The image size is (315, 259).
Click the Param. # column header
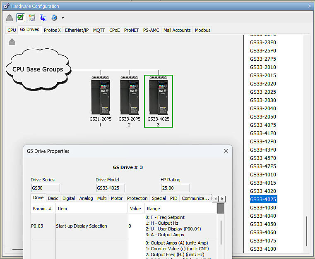(42, 209)
